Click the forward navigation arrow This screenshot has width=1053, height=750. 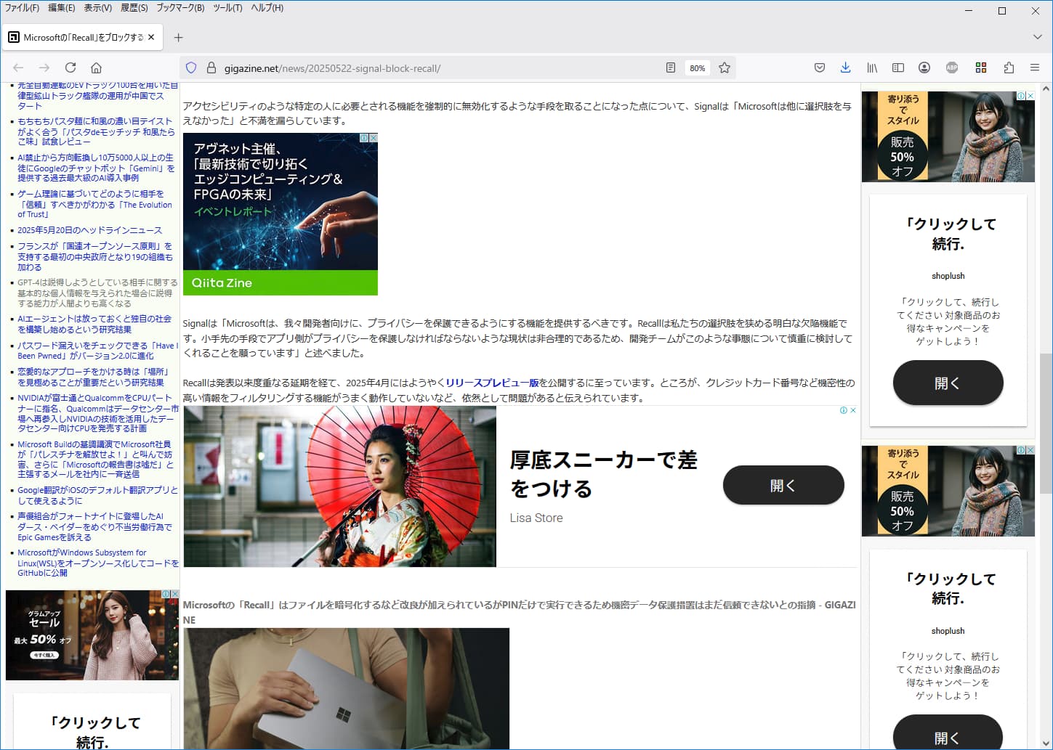[x=44, y=68]
